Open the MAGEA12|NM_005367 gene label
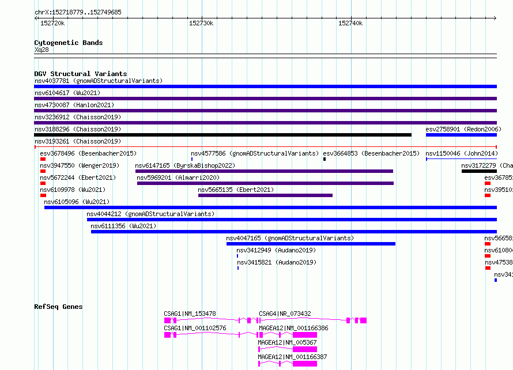This screenshot has height=370, width=513. (x=287, y=342)
